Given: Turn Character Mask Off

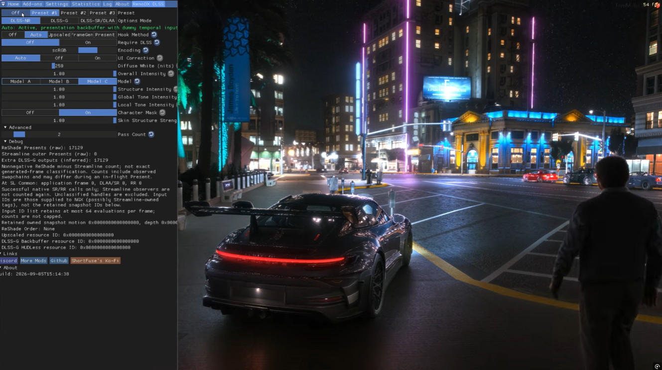Looking at the screenshot, I should pos(30,112).
